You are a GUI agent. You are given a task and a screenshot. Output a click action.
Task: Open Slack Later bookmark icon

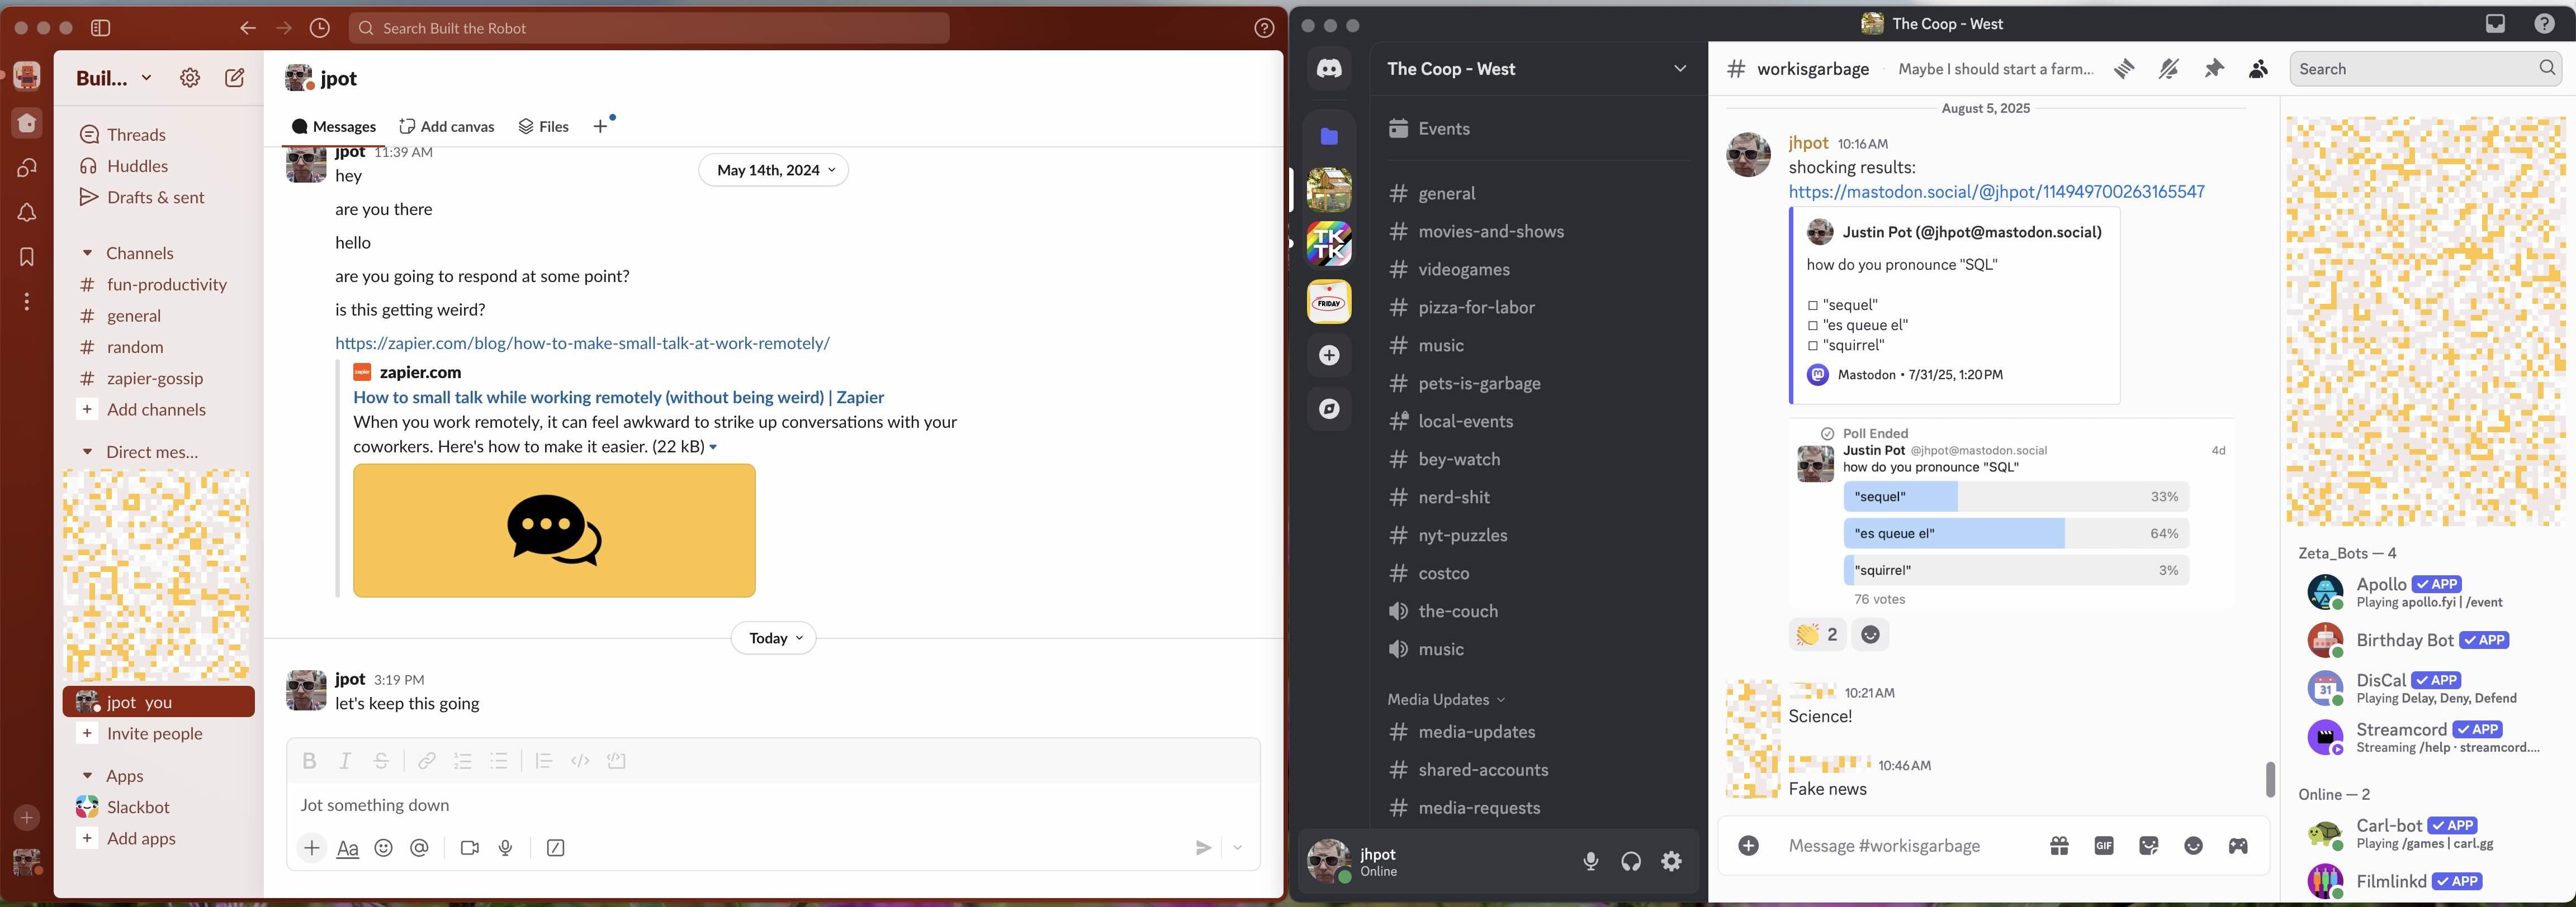click(27, 257)
